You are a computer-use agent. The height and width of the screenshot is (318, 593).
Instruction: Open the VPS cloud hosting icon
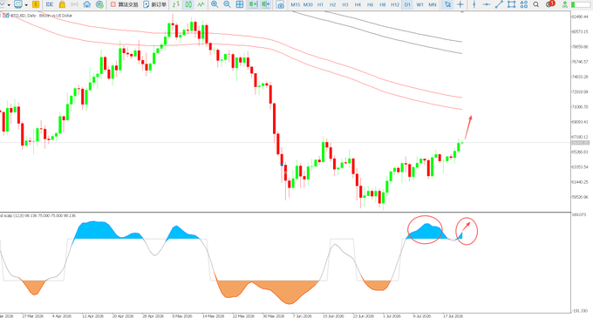(x=87, y=4)
